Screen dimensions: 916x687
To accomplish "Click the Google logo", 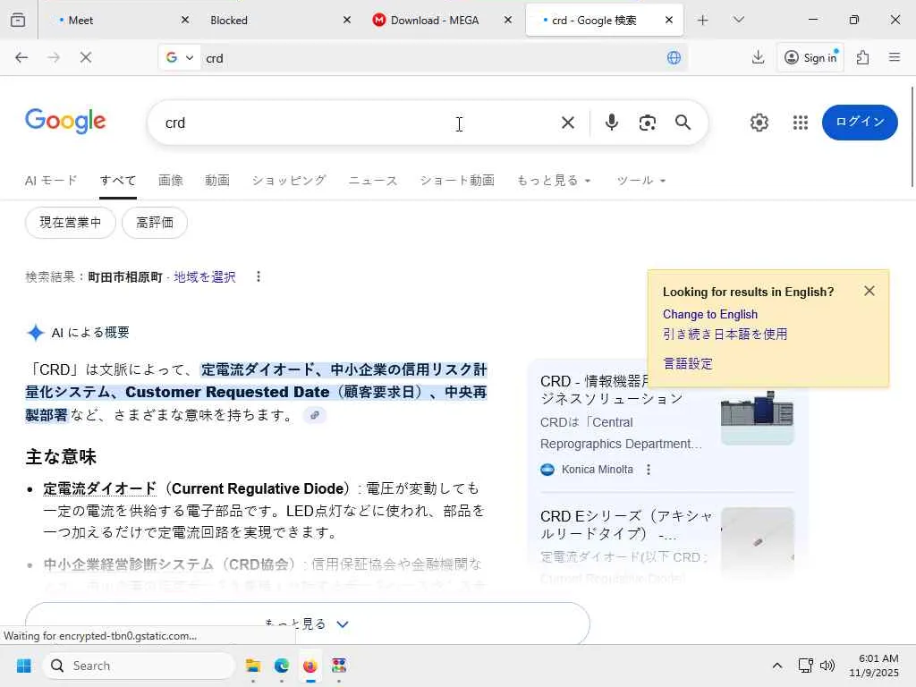I will [x=65, y=121].
